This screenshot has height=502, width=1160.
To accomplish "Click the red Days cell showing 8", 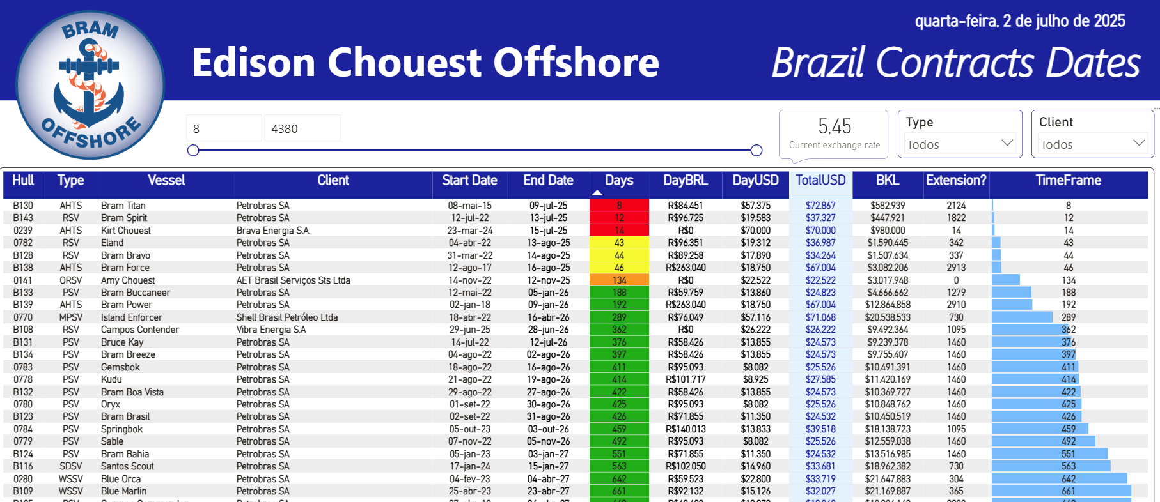I will (x=619, y=206).
